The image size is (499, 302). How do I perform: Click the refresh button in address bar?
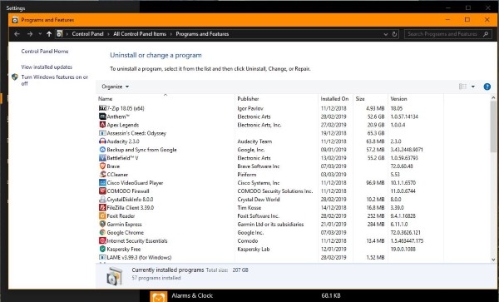tap(394, 34)
